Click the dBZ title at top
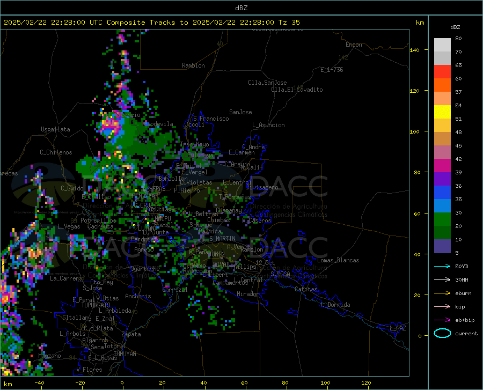 pyautogui.click(x=241, y=8)
